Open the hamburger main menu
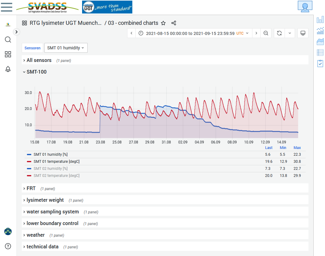The width and height of the screenshot is (325, 256). [7, 7]
